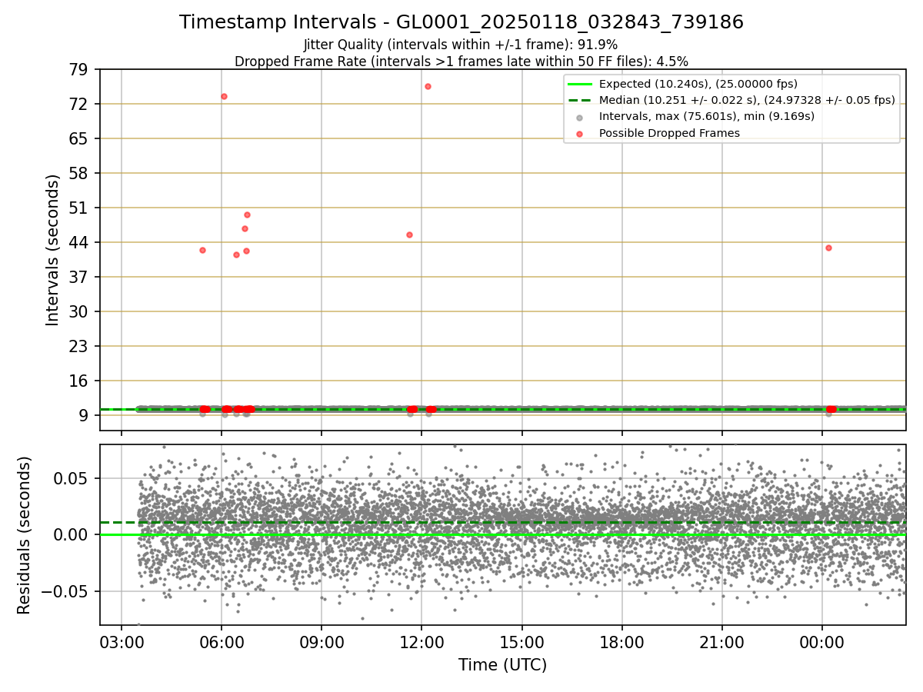Click the '9' y-axis tick label
Screen dimensions: 923x692
[x=85, y=415]
